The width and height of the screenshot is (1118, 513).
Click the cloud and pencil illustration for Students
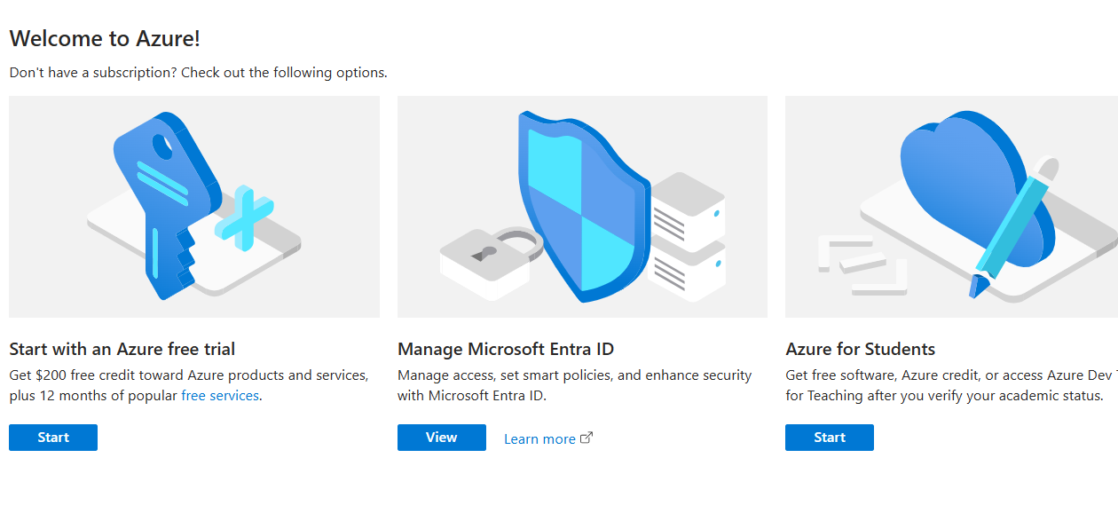(951, 207)
